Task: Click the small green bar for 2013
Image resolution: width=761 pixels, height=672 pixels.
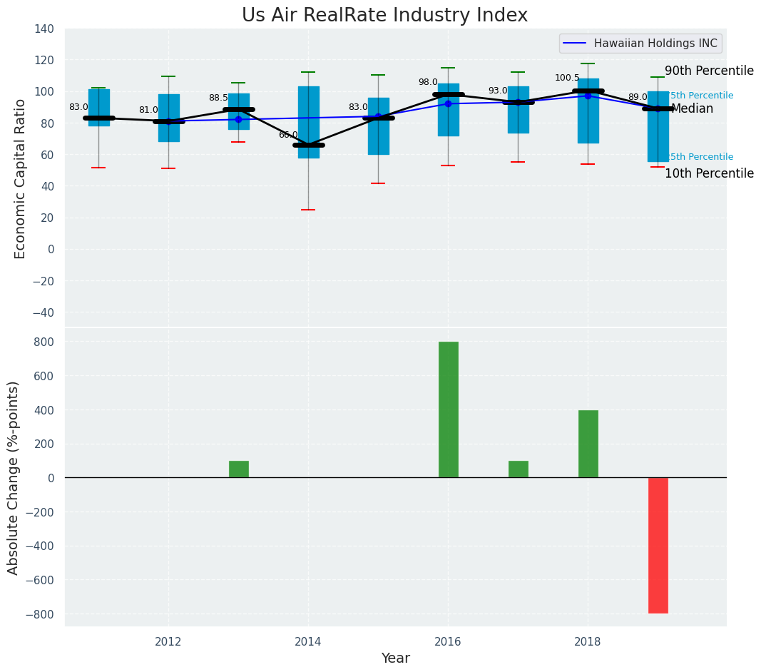Action: click(238, 469)
